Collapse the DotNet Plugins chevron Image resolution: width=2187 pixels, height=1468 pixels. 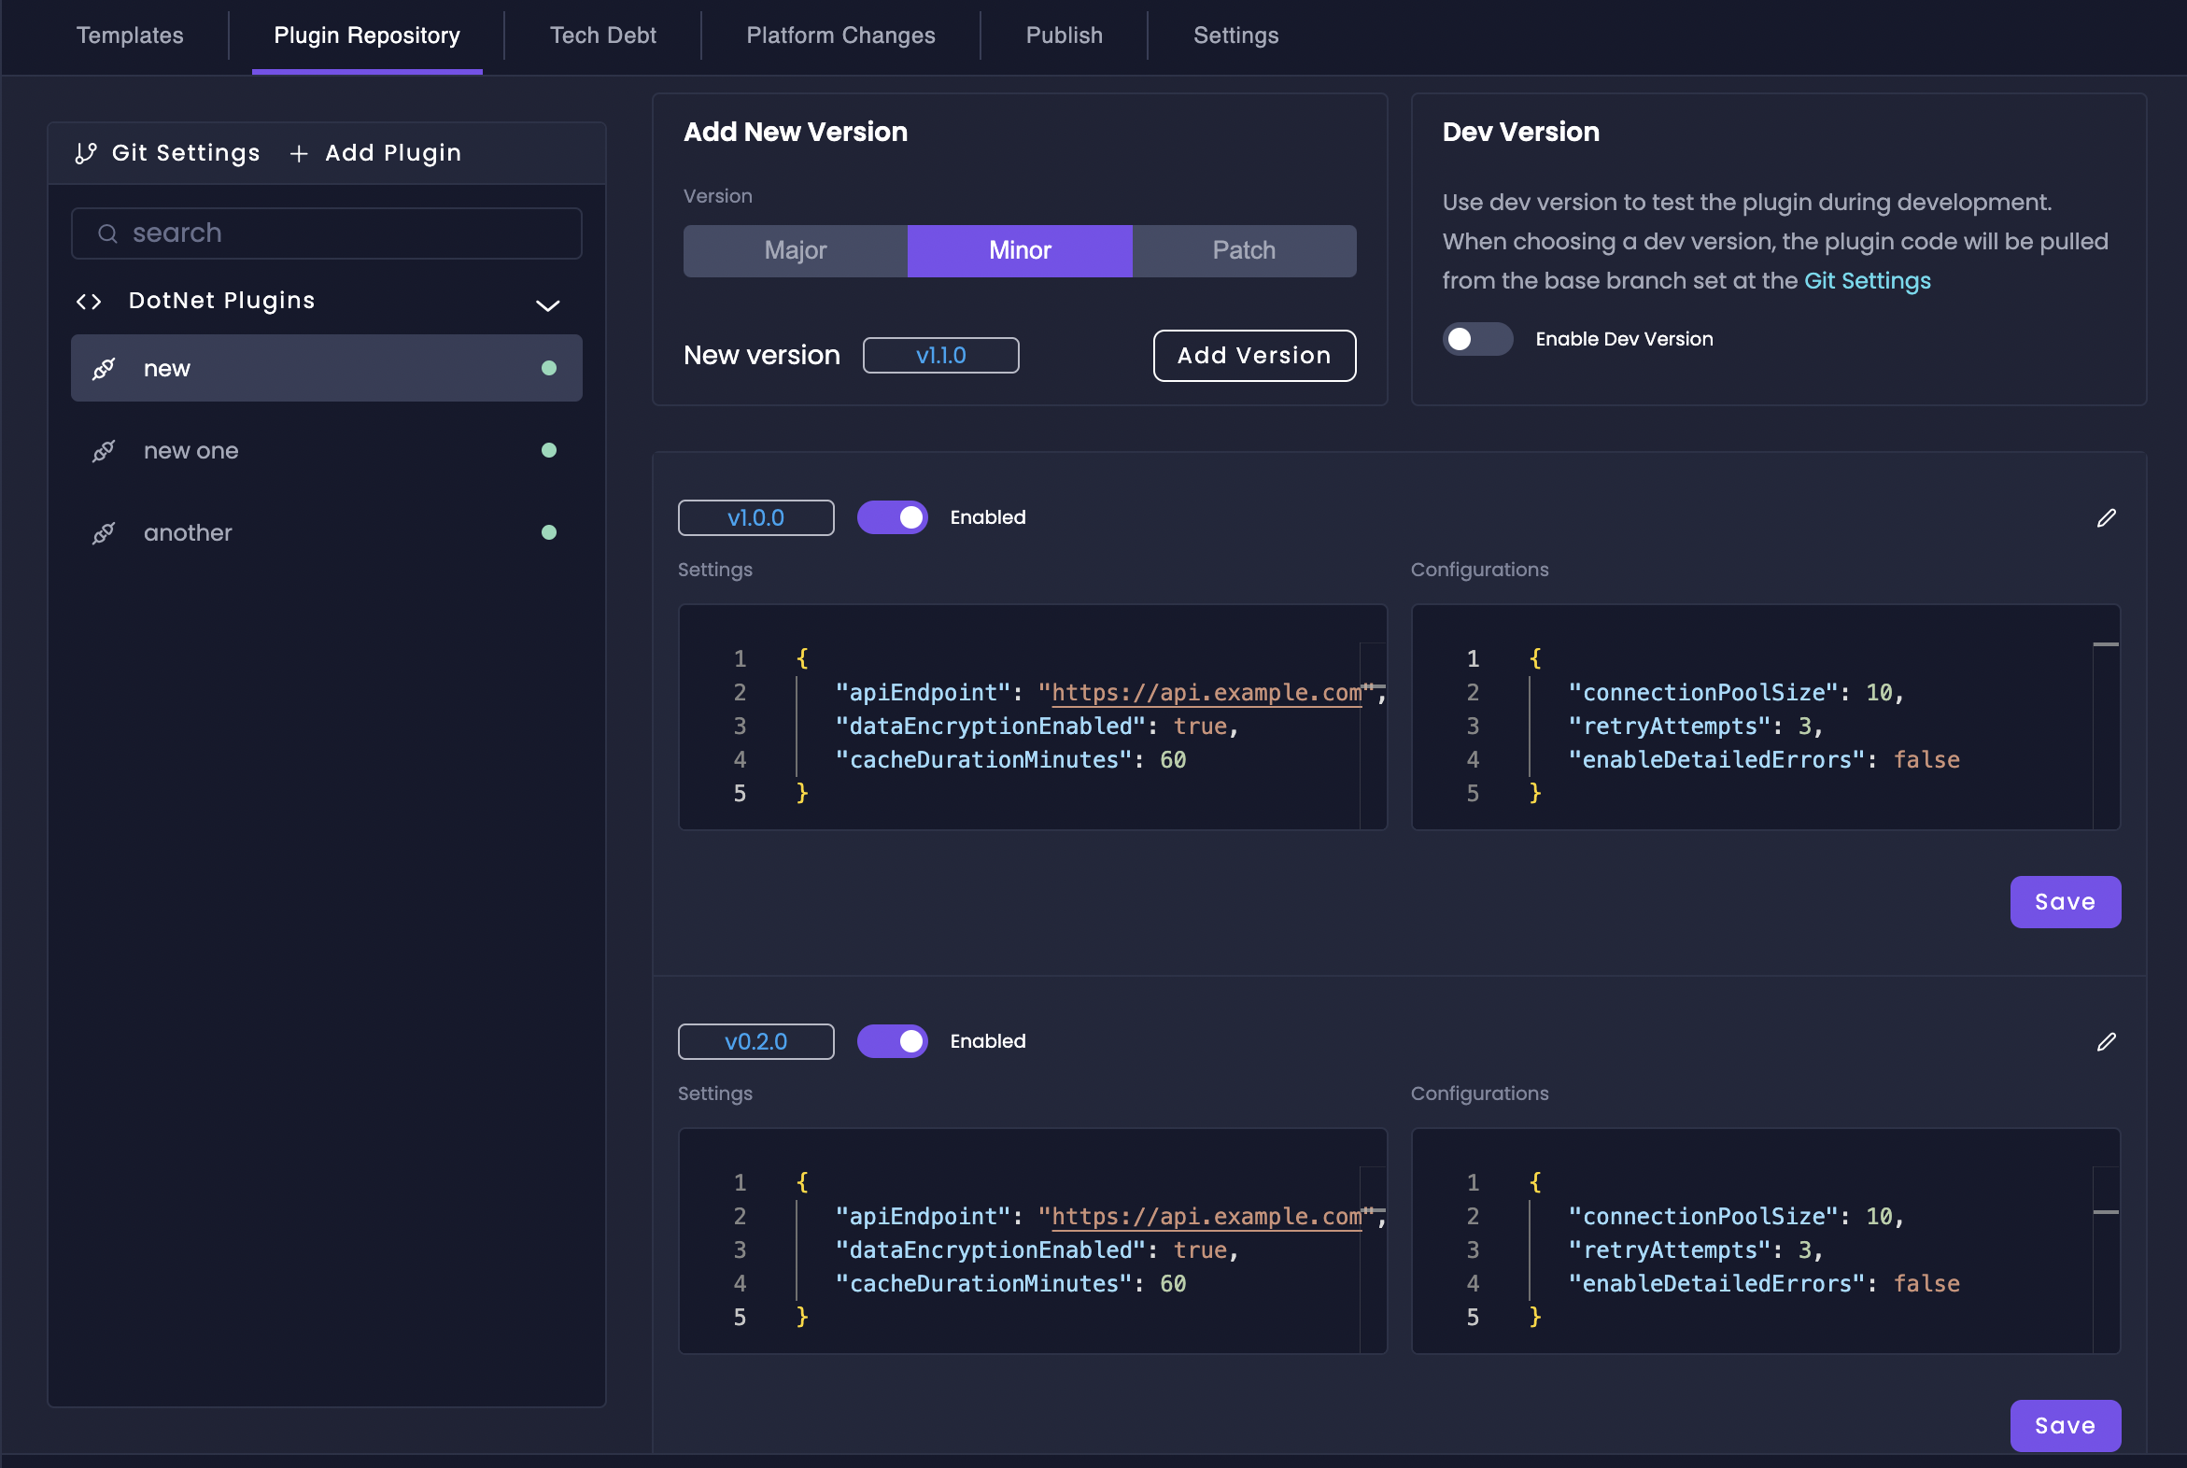[x=548, y=305]
